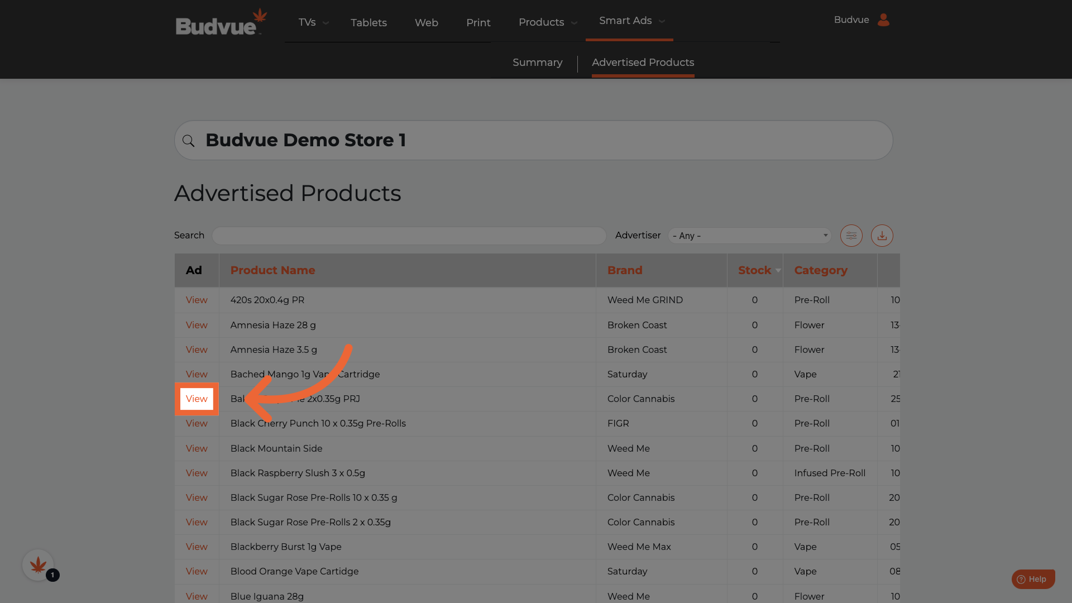
Task: Click the Help button
Action: 1032,579
